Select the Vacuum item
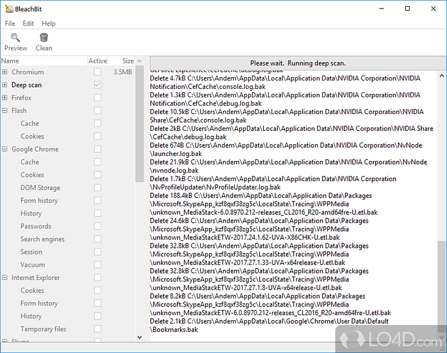 click(x=32, y=265)
